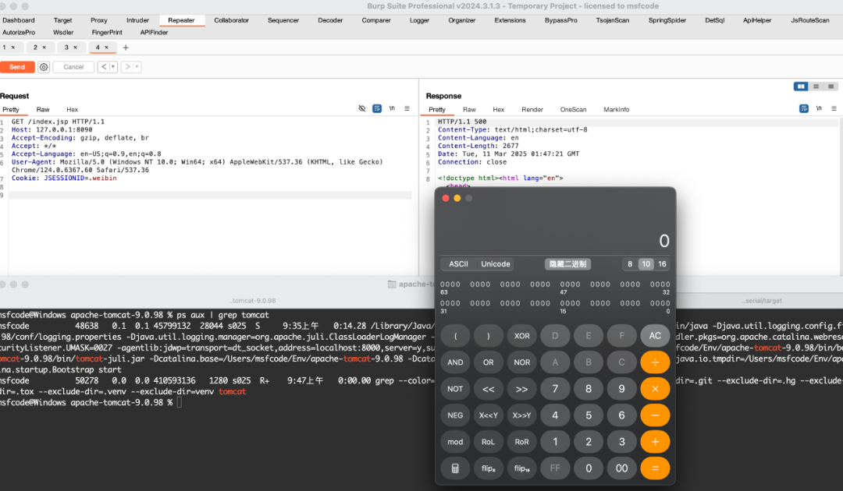
Task: Select Unicode mode in Calculator
Action: pyautogui.click(x=495, y=264)
